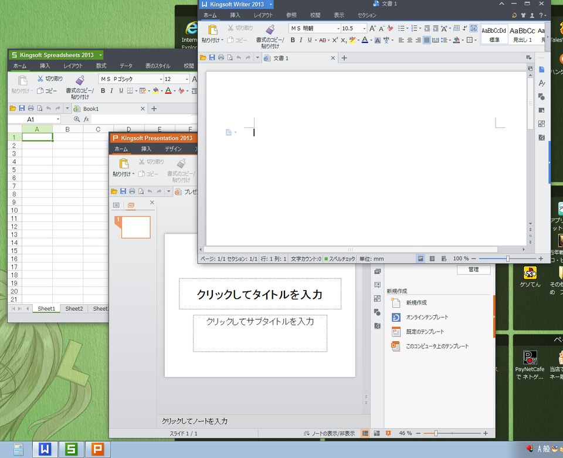The height and width of the screenshot is (458, 563).
Task: Click このコンピュータ上のテンプレート link
Action: (437, 346)
